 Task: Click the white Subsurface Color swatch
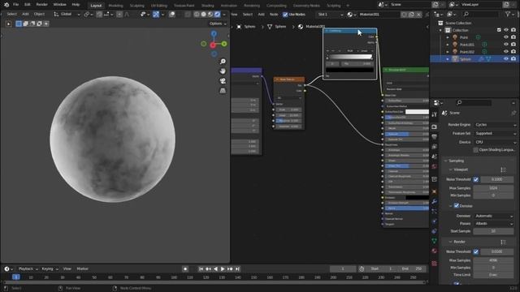click(417, 112)
